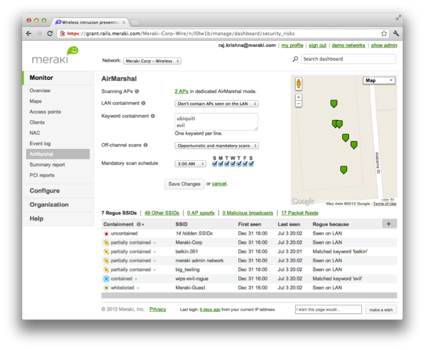This screenshot has width=425, height=350.
Task: Open the Map type dropdown
Action: [379, 80]
